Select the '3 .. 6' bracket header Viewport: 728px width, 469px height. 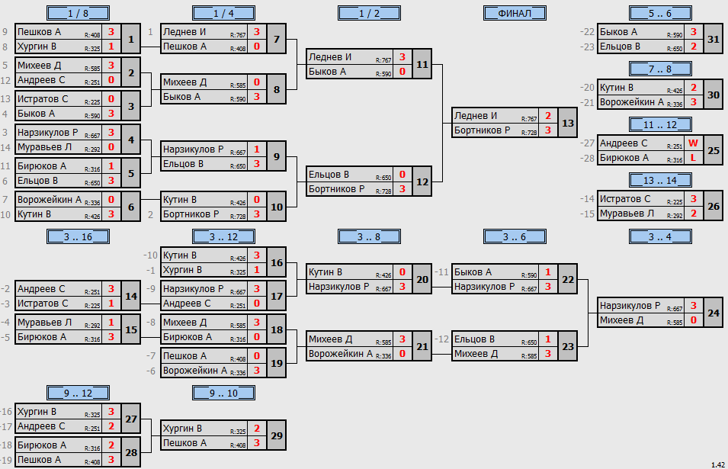(x=515, y=237)
